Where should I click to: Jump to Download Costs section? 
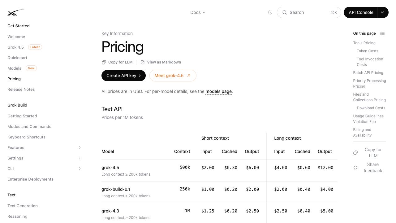click(371, 108)
